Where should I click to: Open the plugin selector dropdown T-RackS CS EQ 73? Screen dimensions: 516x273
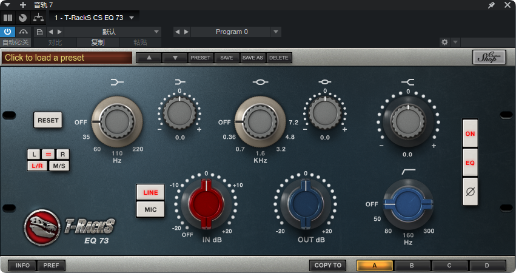[x=94, y=18]
